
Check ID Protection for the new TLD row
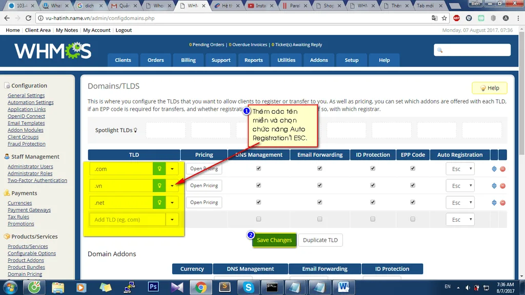[373, 219]
